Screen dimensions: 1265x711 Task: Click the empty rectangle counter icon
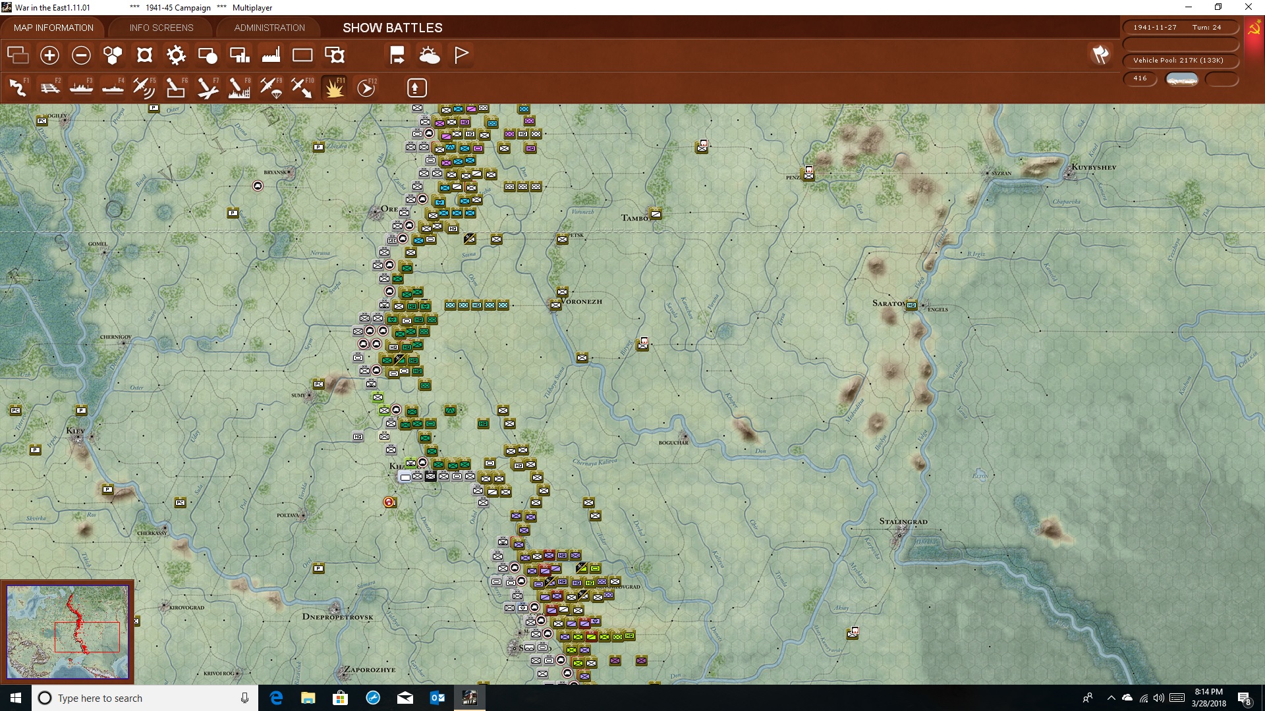[302, 55]
